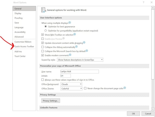Click info icon next to Update document content
The image size is (155, 117).
[x=84, y=42]
